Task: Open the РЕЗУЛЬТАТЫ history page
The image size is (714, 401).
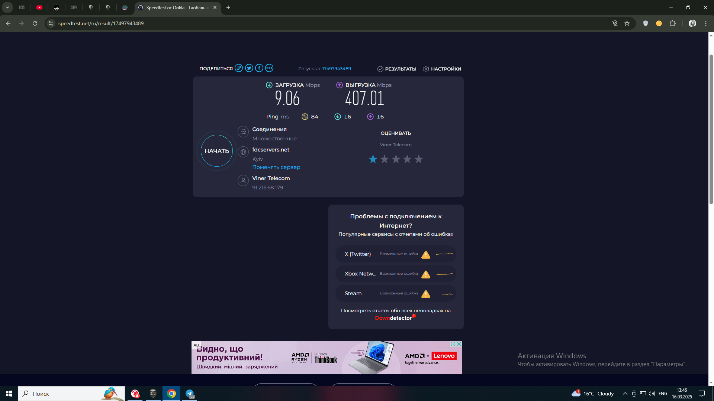Action: [397, 69]
